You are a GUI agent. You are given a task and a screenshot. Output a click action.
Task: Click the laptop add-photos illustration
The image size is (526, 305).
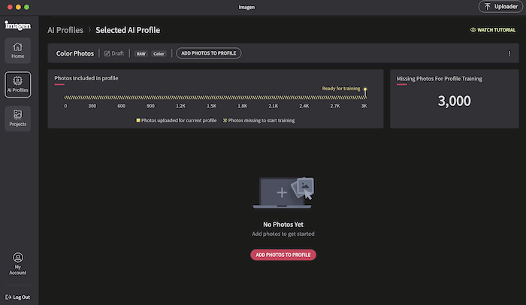click(x=283, y=193)
